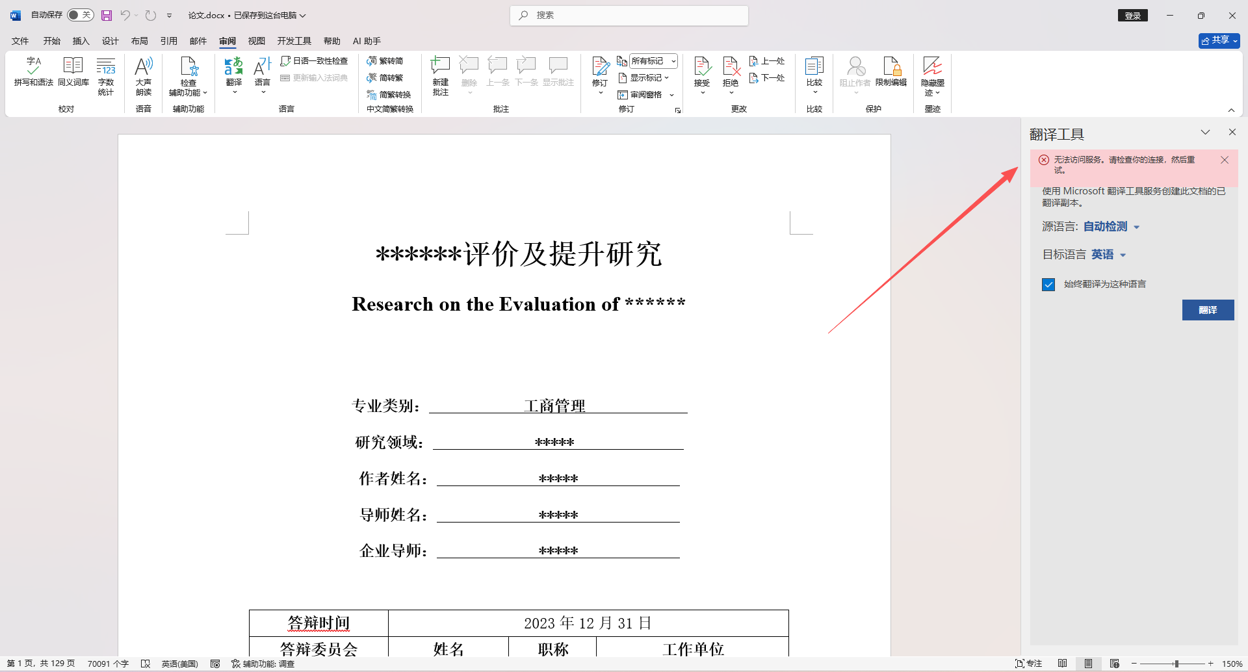
Task: Click the 搜索 search box
Action: [629, 15]
